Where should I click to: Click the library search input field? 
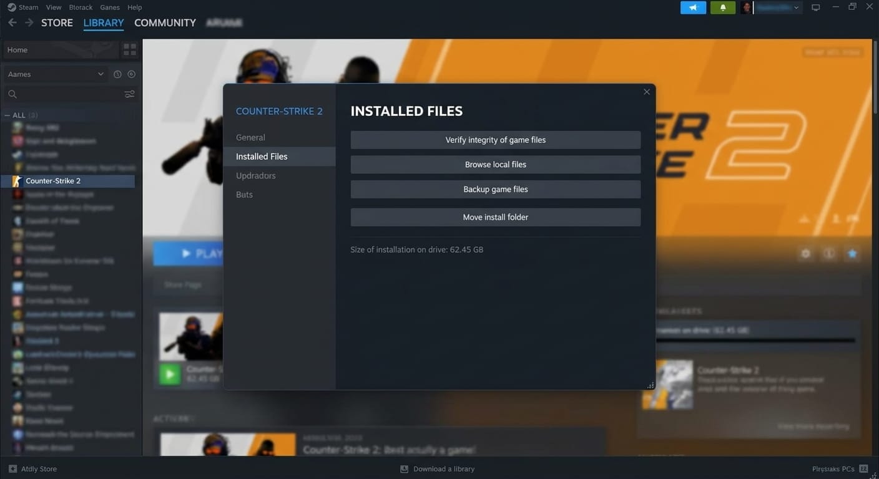70,94
